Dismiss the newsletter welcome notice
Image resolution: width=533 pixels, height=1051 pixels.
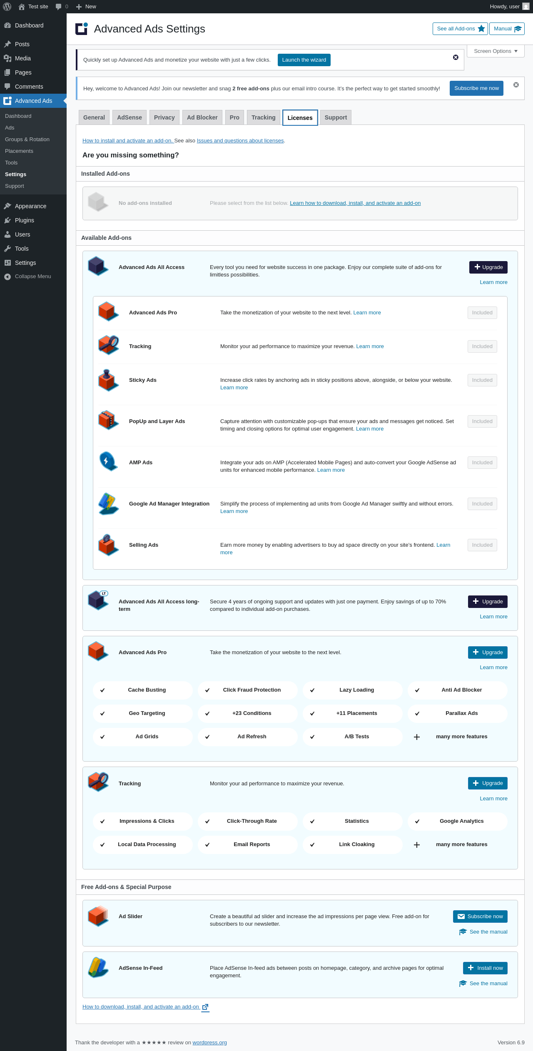tap(516, 85)
